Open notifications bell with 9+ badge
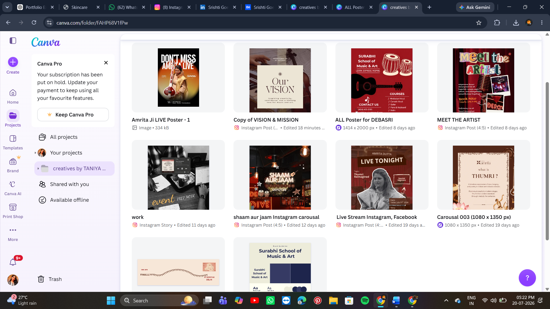Image resolution: width=550 pixels, height=309 pixels. 13,262
